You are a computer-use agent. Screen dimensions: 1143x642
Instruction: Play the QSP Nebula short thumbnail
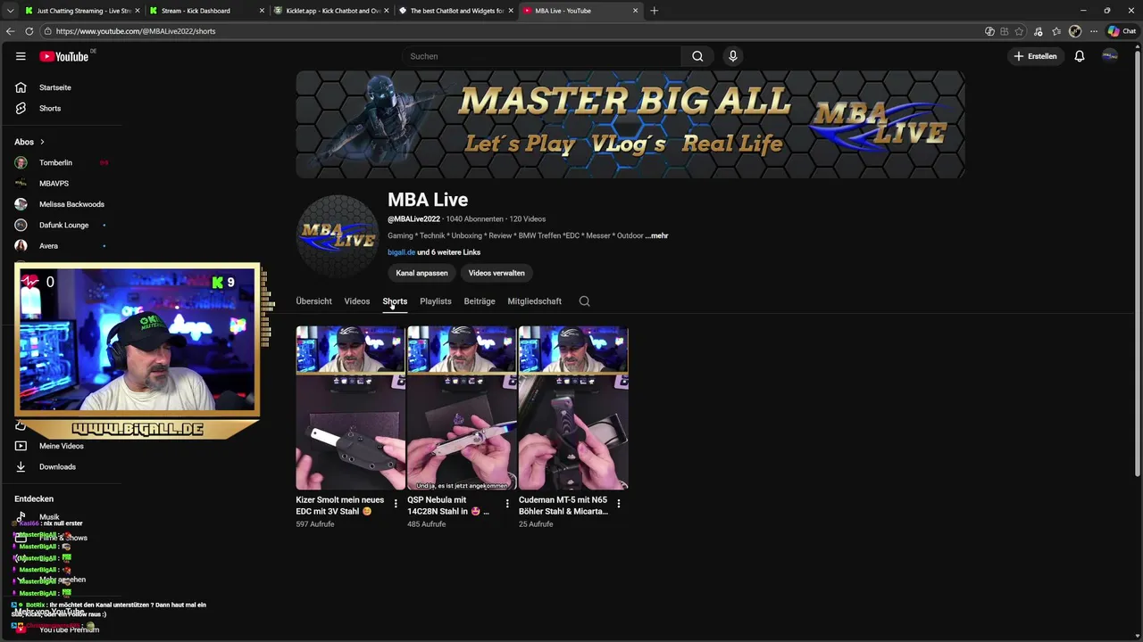462,407
